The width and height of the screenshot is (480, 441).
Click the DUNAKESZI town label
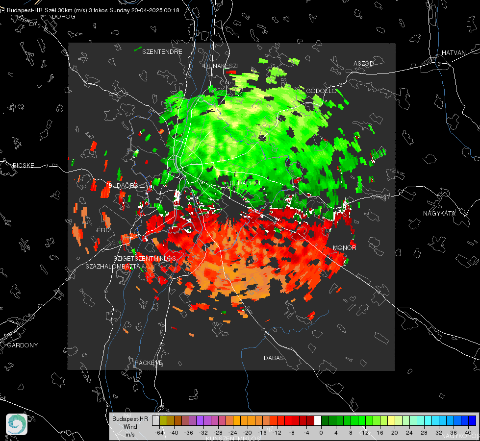click(221, 66)
